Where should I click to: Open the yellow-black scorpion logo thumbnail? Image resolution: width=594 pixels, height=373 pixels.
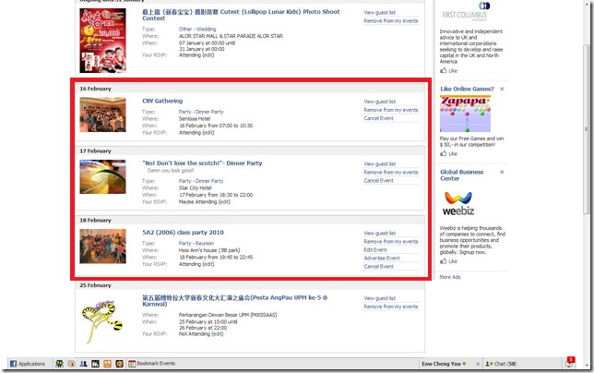[102, 321]
